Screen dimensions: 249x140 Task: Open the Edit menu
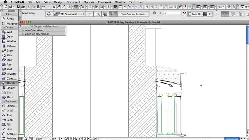point(38,2)
